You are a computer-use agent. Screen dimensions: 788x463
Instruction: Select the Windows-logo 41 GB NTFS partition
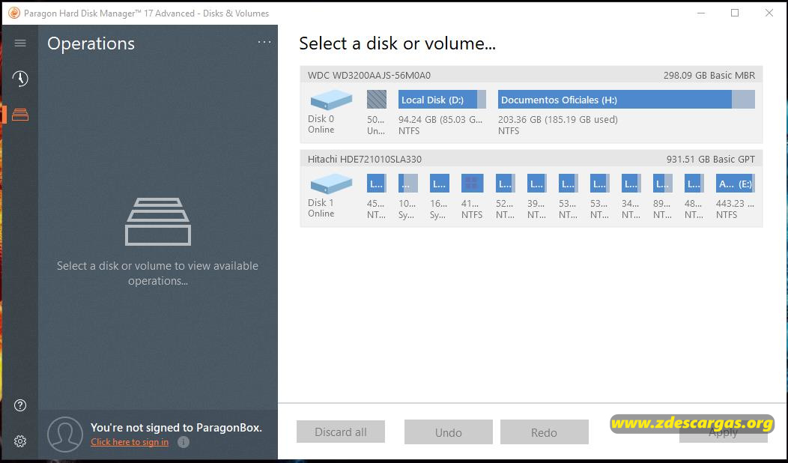pos(472,184)
